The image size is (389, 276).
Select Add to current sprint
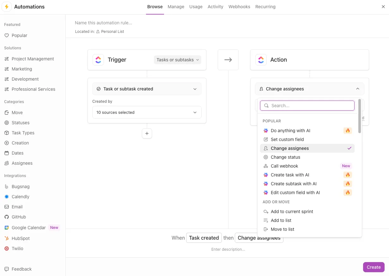[307, 212]
